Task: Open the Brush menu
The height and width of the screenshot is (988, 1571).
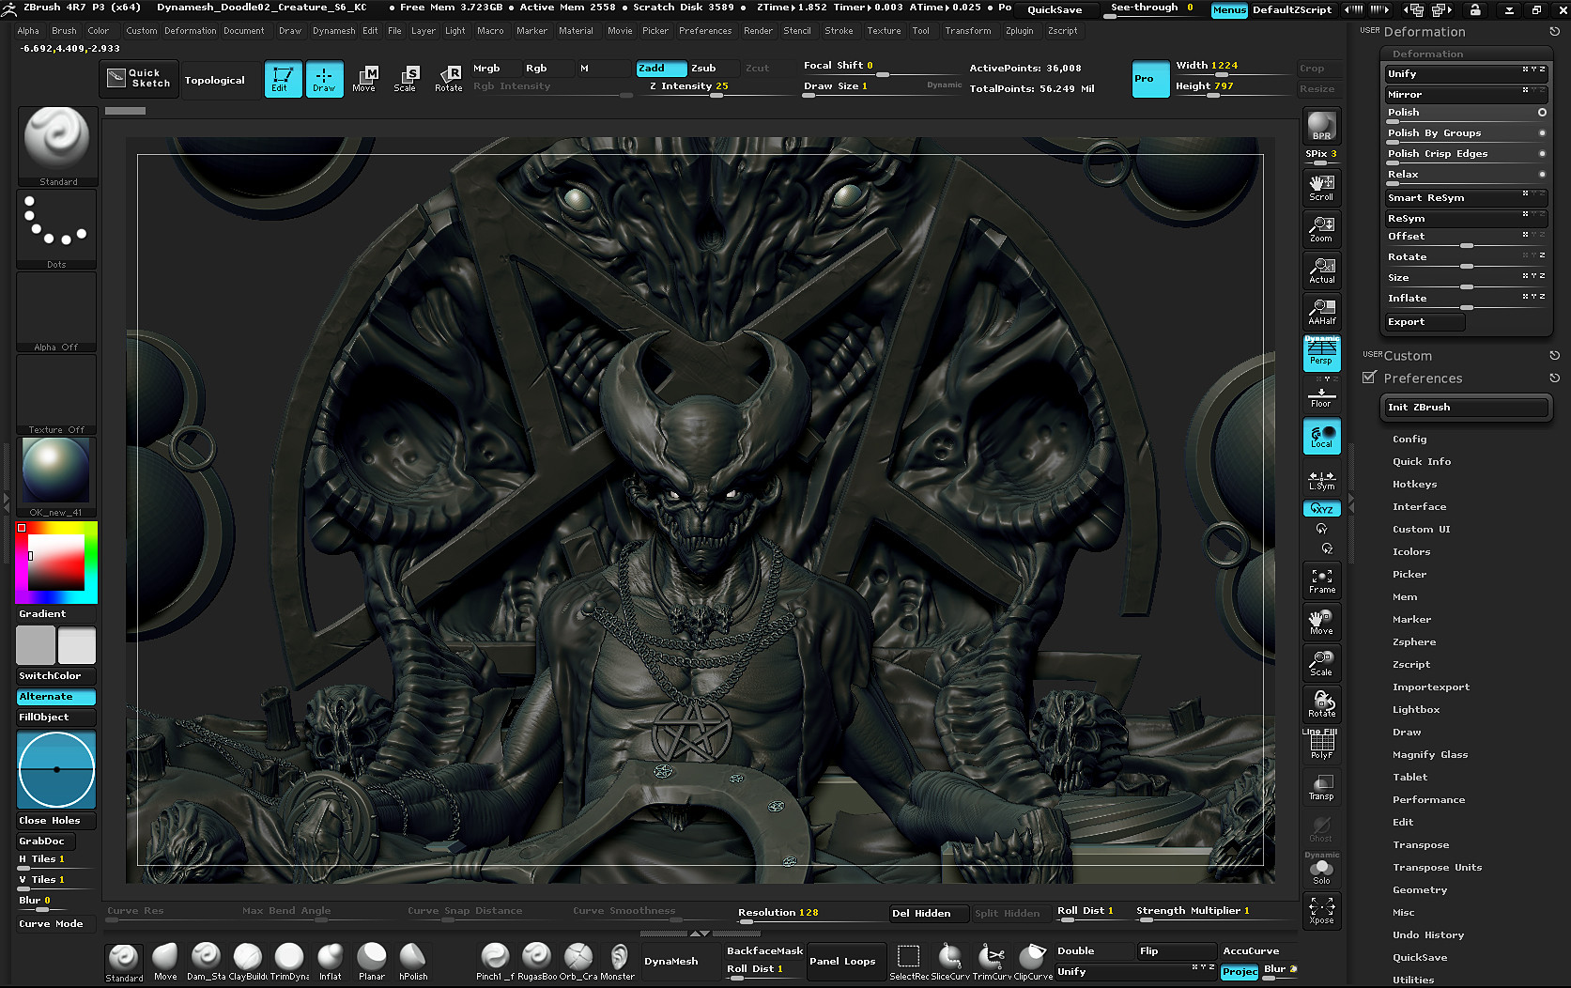Action: pos(64,31)
